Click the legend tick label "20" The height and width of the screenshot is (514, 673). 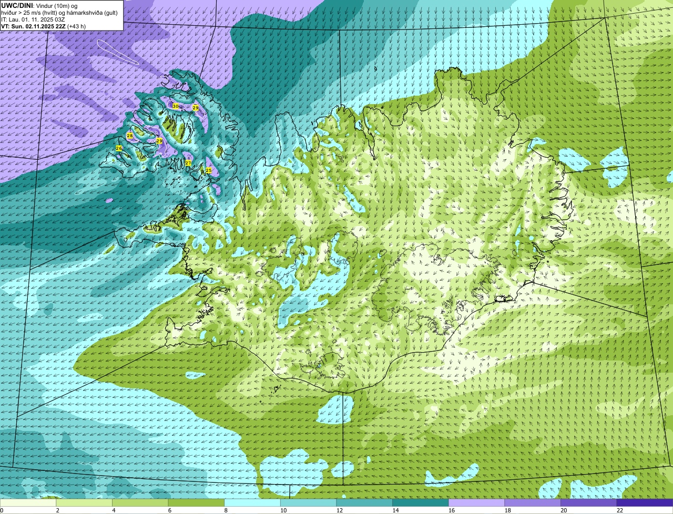pos(564,510)
